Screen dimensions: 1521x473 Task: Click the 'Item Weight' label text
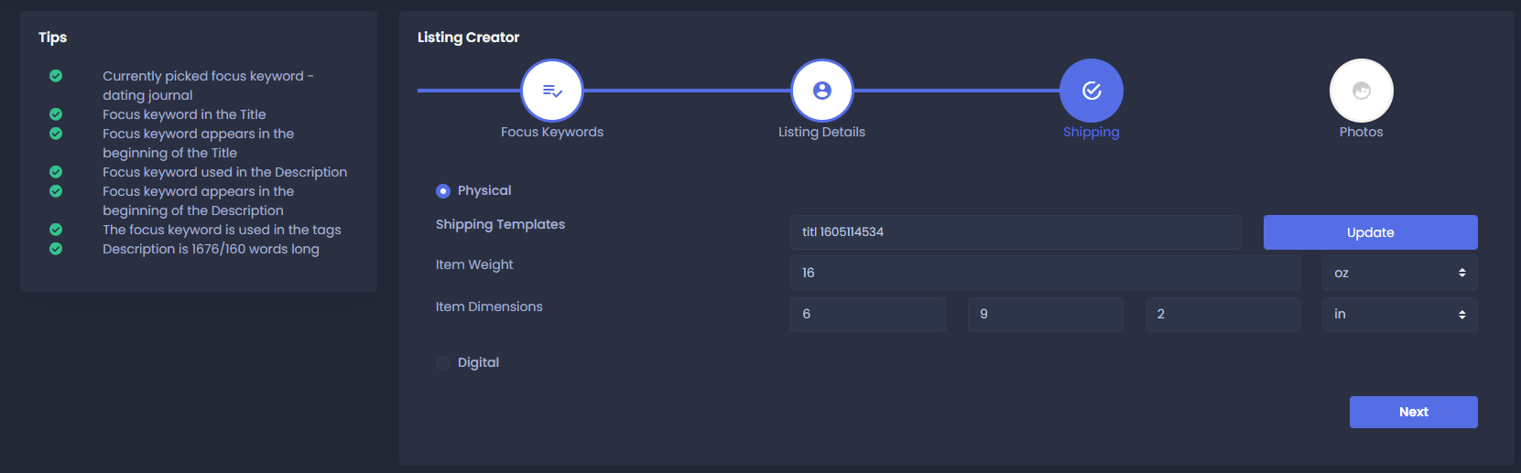pos(474,264)
